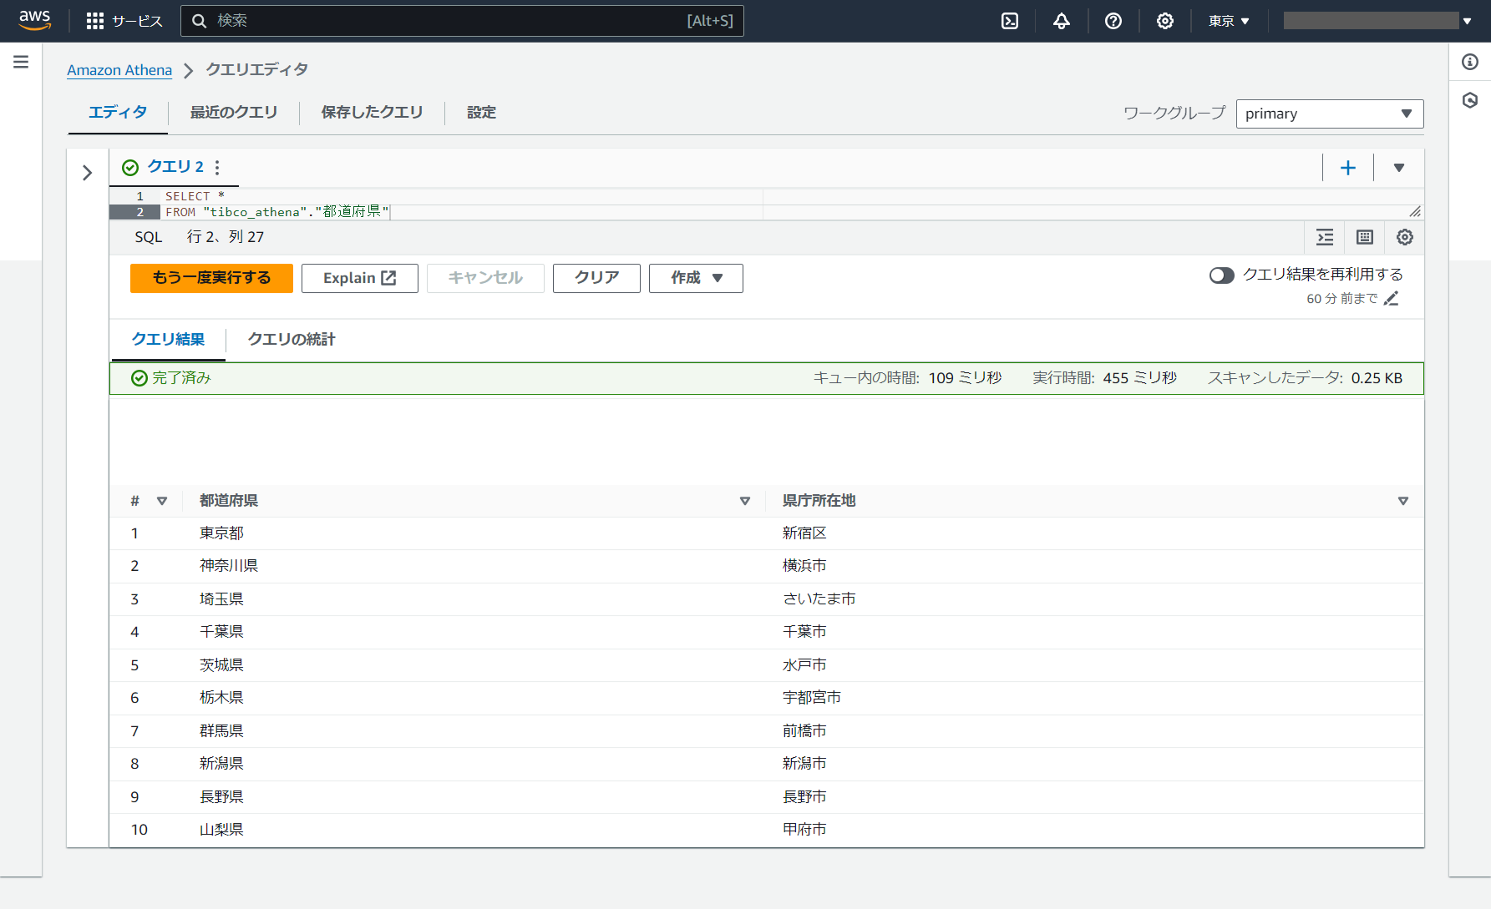Open the CloudShell terminal icon
1491x909 pixels.
(1010, 21)
